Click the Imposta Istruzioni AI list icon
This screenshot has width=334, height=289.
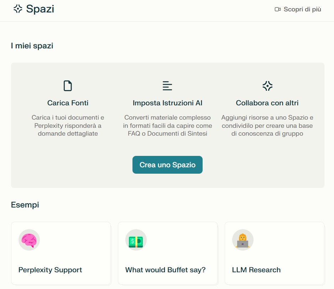point(167,85)
